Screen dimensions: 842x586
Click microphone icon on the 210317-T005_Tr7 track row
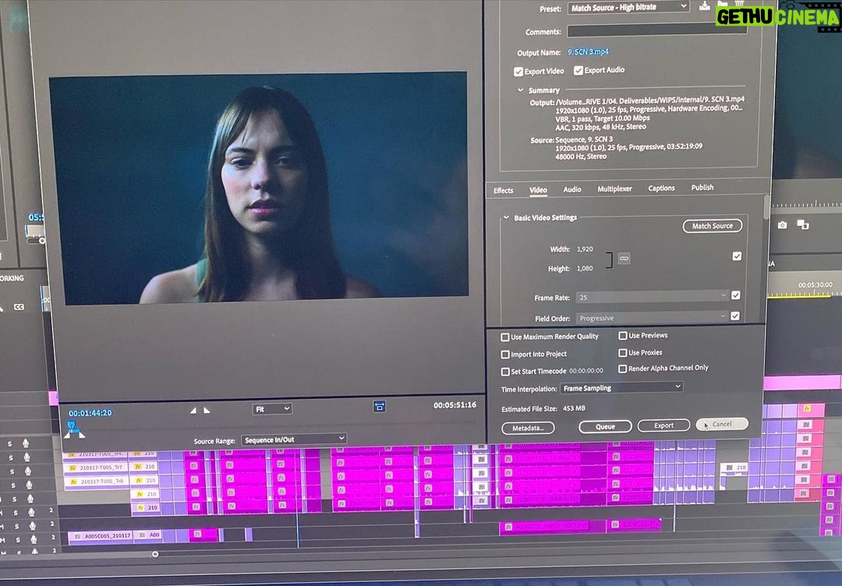point(27,471)
